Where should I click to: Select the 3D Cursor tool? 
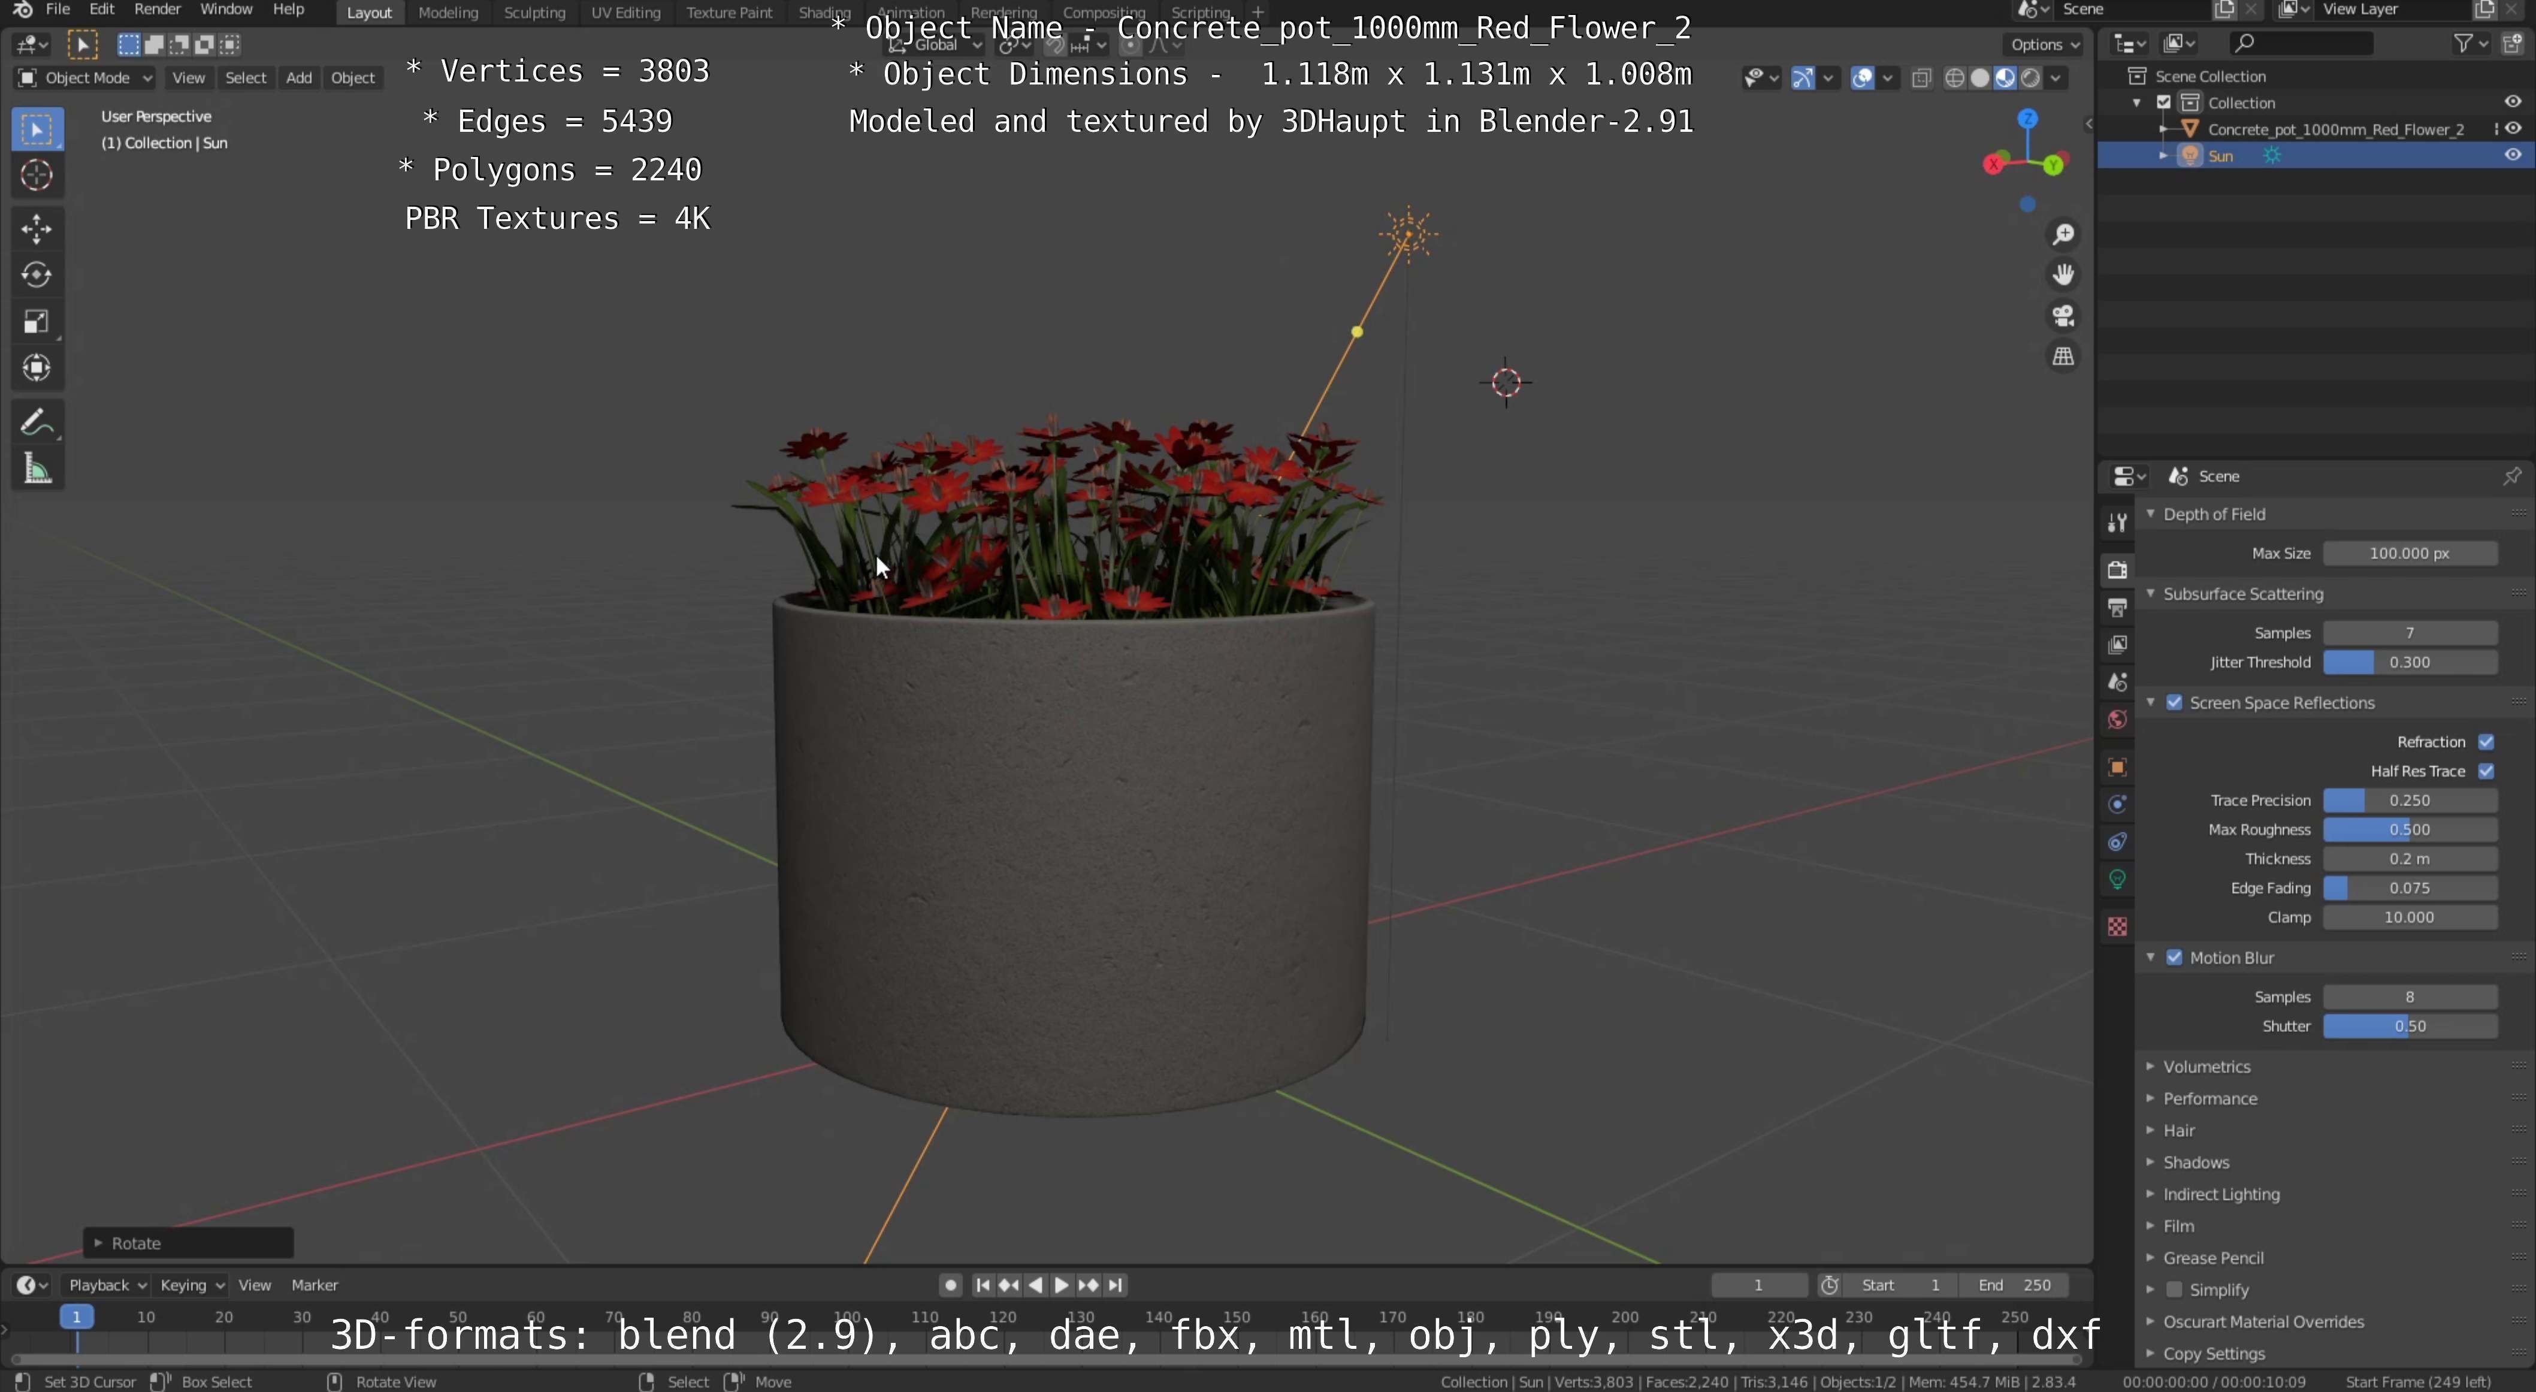37,175
